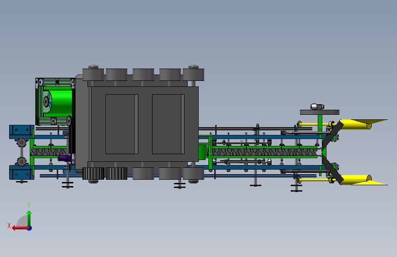
Task: Select the lower blue bearing block at the left end
Action: pos(22,172)
